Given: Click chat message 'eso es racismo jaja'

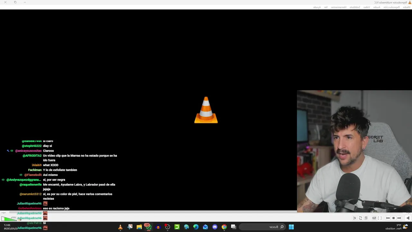Looking at the screenshot, I should (x=56, y=208).
